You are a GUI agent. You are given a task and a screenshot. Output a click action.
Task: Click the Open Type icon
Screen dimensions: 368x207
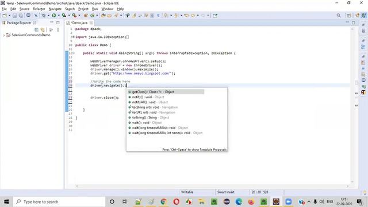click(x=103, y=16)
